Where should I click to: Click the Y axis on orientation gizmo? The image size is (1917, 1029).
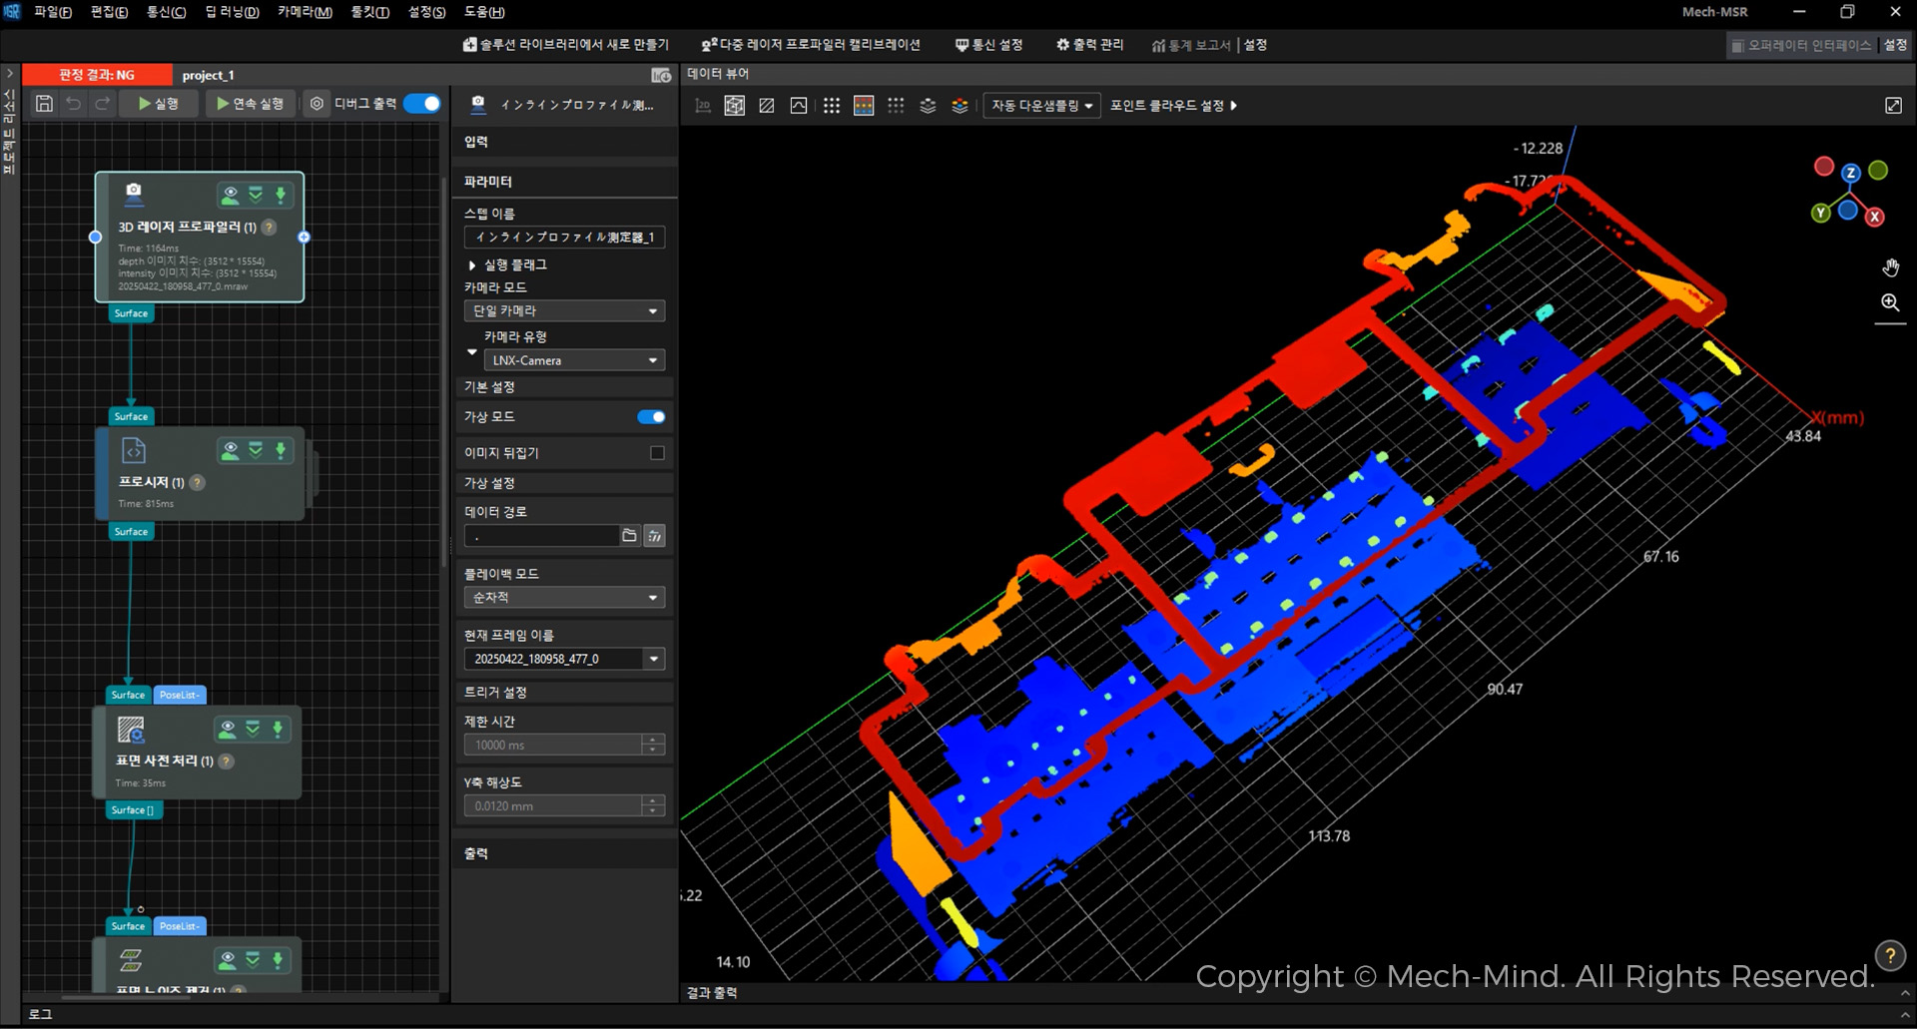coord(1821,213)
